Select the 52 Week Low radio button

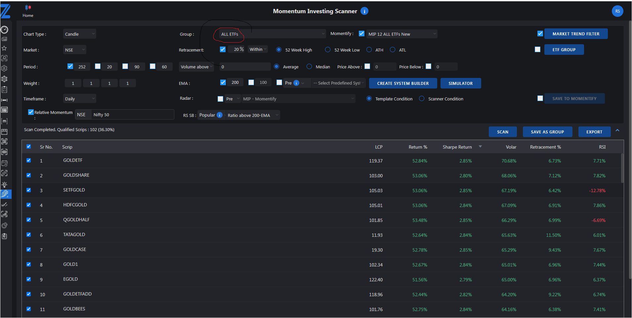tap(328, 50)
